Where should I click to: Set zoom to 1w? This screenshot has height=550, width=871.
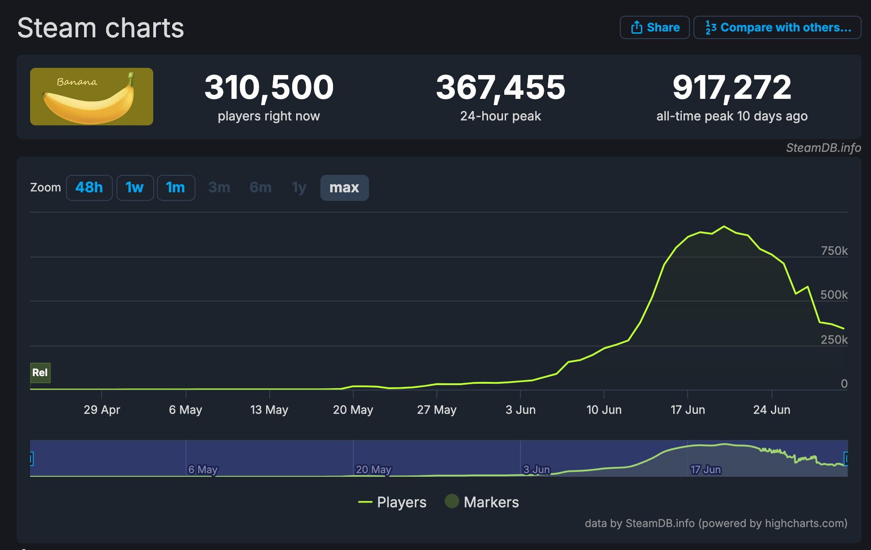click(x=135, y=187)
